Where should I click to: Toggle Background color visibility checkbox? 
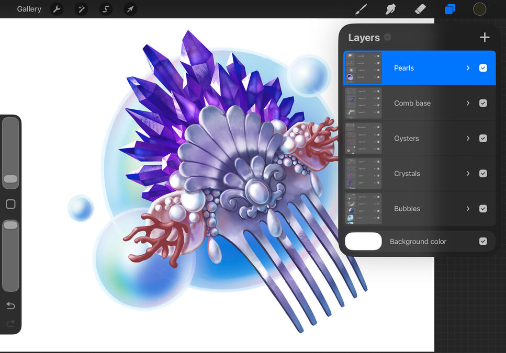[483, 241]
